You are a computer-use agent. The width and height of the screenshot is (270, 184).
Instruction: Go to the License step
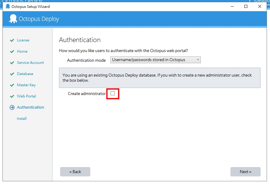coord(23,40)
